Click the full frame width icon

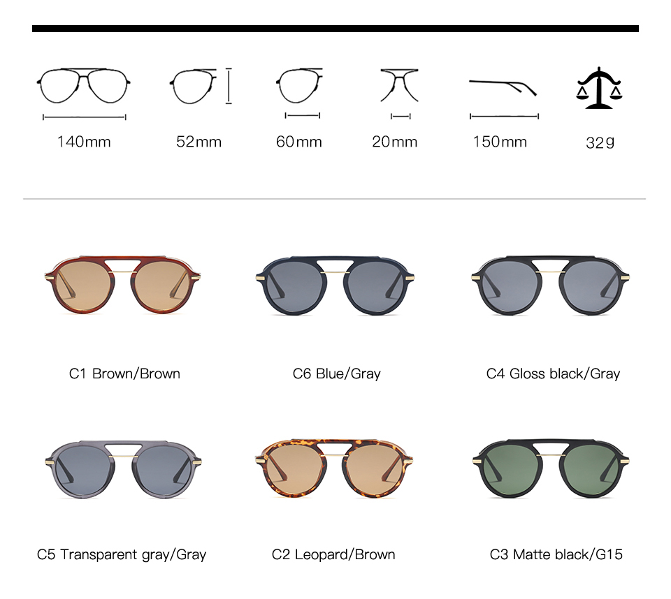click(84, 94)
